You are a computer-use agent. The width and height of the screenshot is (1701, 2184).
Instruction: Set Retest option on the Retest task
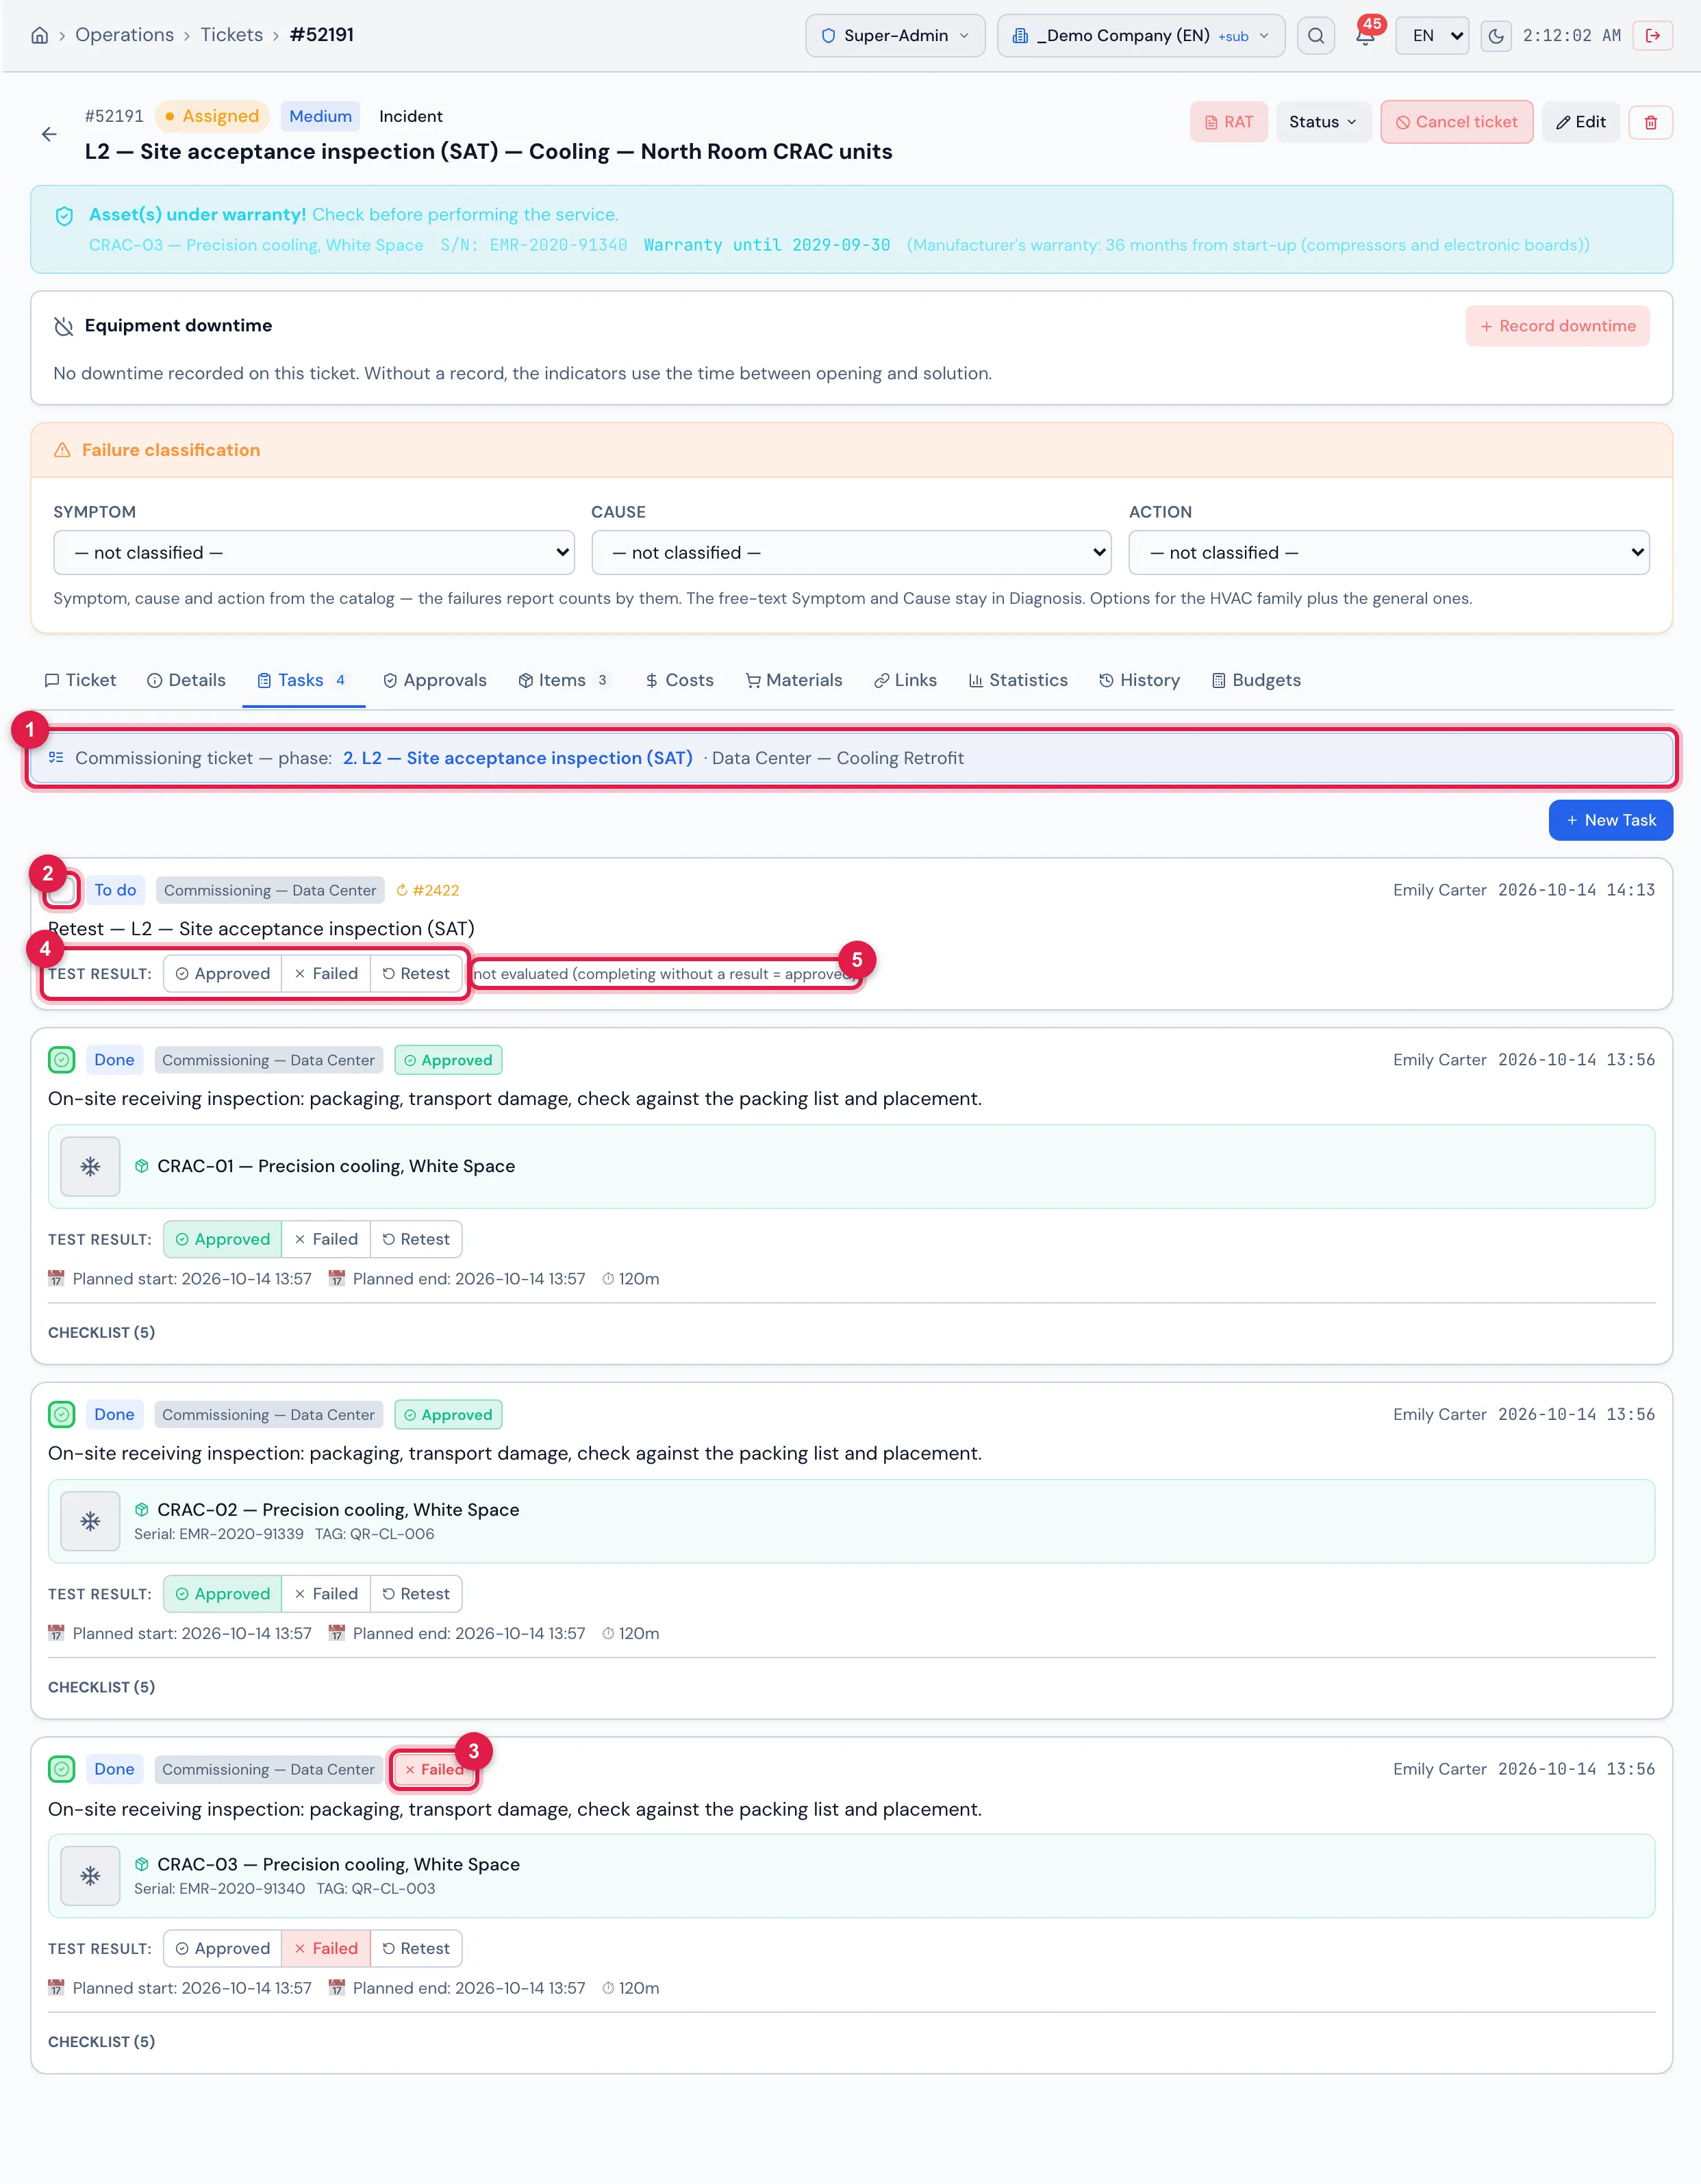coord(416,974)
